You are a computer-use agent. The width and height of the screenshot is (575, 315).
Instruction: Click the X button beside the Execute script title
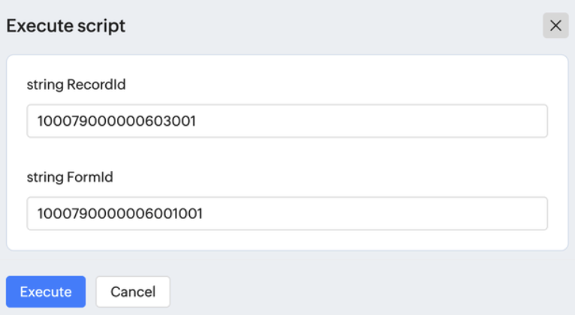pos(555,25)
